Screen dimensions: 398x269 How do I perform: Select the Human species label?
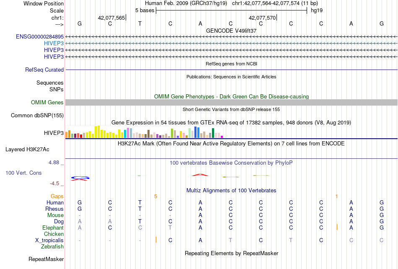tap(55, 202)
